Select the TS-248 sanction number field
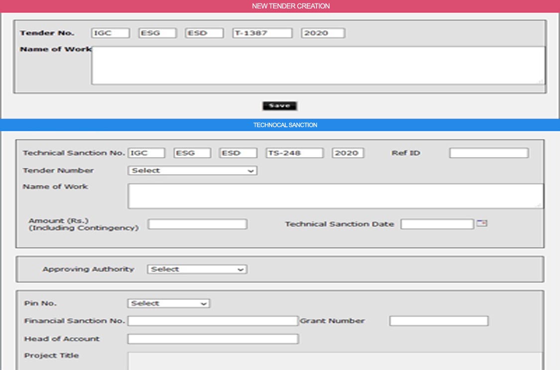The image size is (560, 370). click(294, 153)
